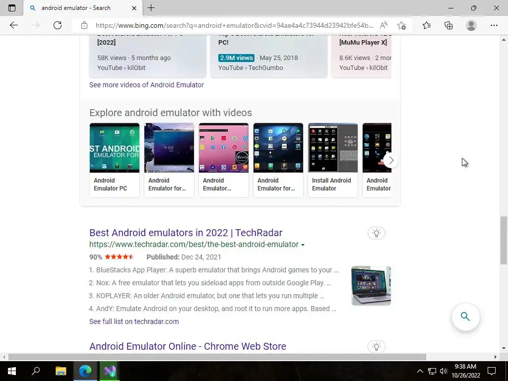Open the Collections panel
This screenshot has height=381, width=508.
click(x=448, y=25)
